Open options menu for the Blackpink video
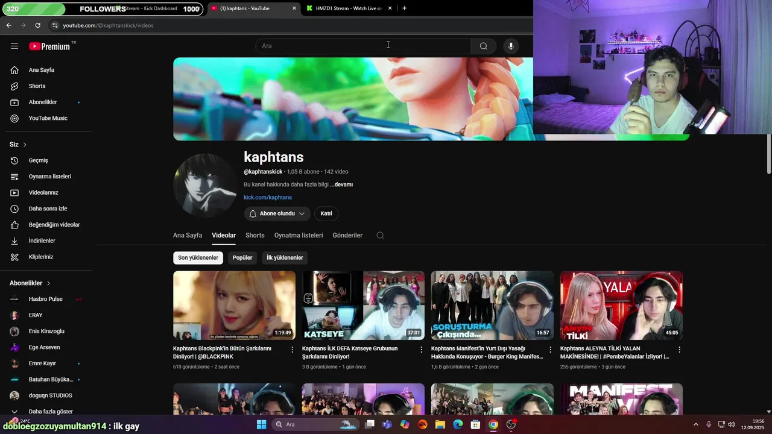Screen dimensions: 772x434 pyautogui.click(x=293, y=350)
